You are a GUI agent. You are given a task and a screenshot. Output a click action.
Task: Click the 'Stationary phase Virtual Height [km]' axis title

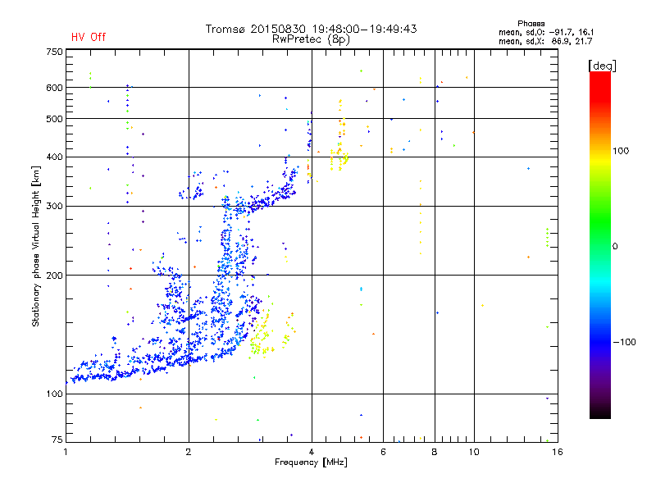(36, 246)
